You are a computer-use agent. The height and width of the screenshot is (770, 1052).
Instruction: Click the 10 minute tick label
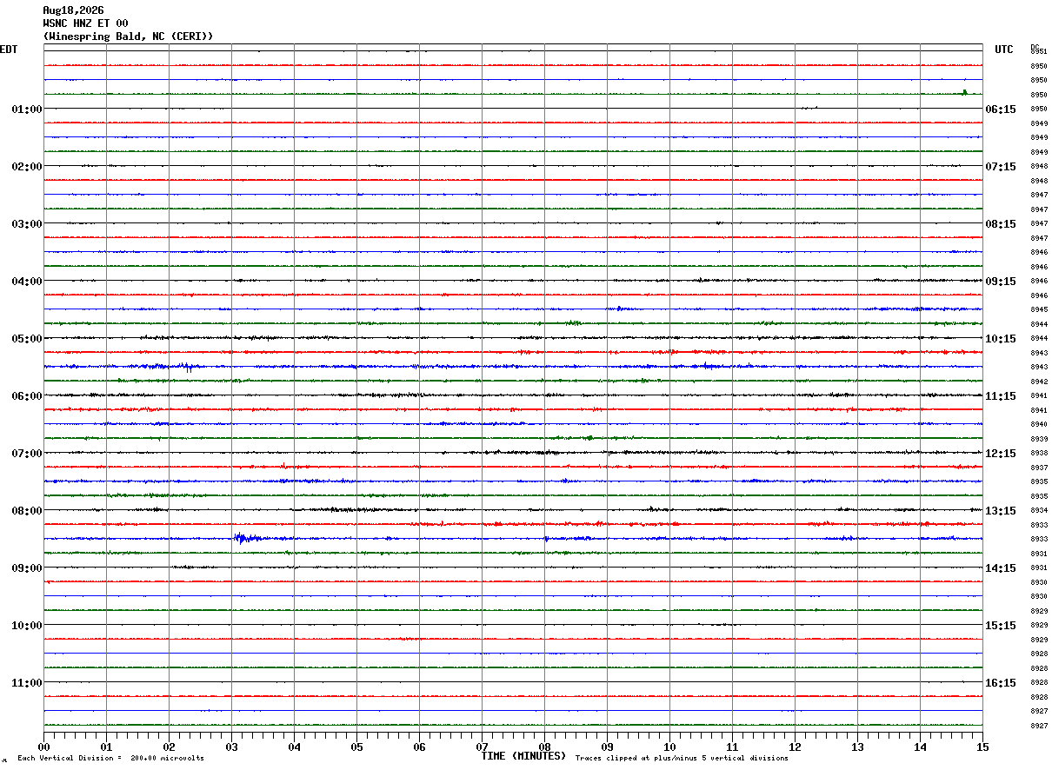[669, 747]
